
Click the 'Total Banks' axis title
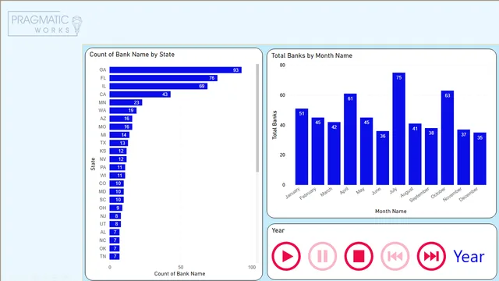click(274, 125)
